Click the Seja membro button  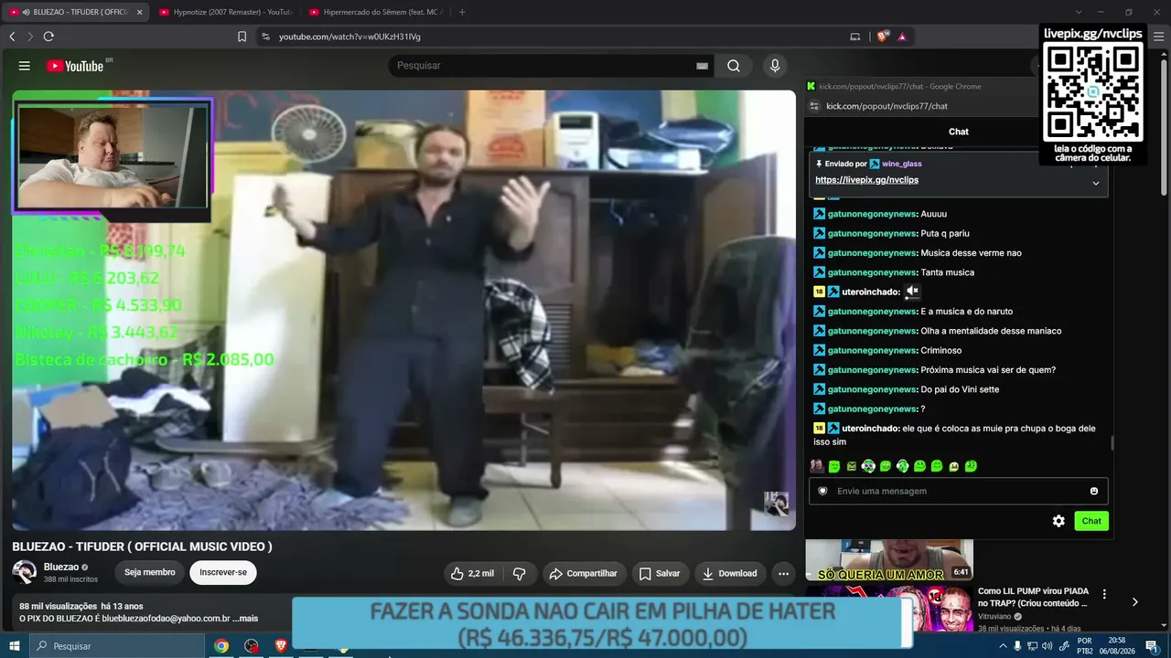pyautogui.click(x=150, y=573)
